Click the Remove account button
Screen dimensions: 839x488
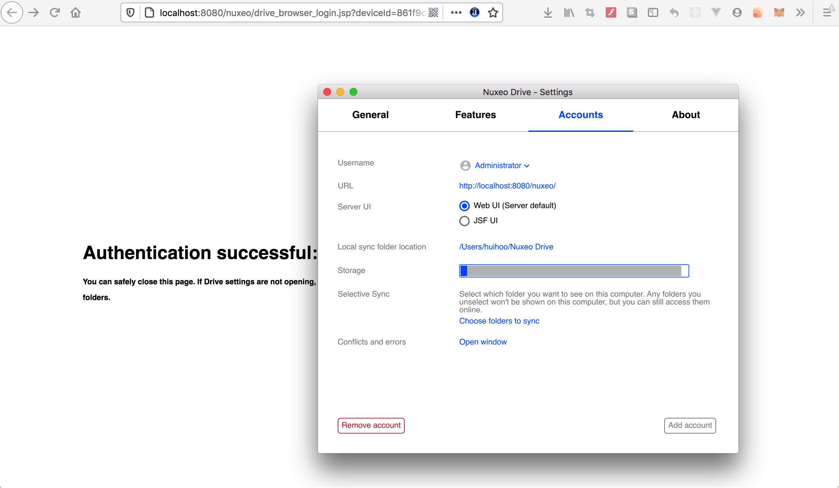click(x=371, y=425)
